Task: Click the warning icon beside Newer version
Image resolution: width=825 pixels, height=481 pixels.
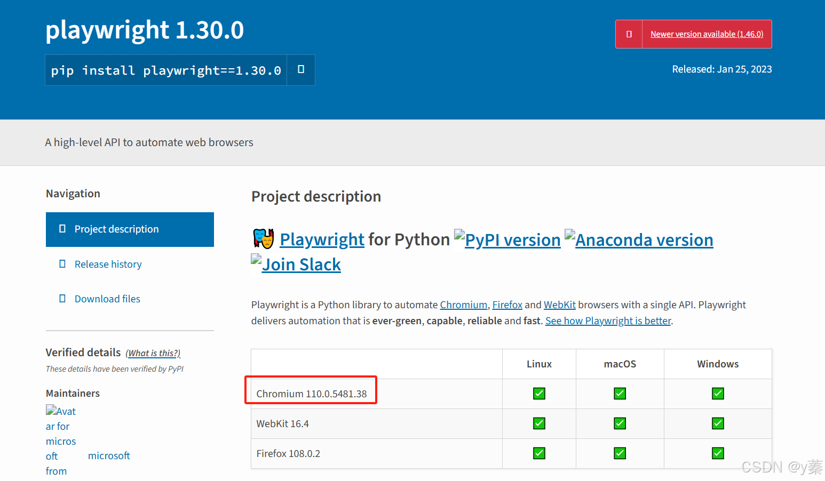Action: 629,34
